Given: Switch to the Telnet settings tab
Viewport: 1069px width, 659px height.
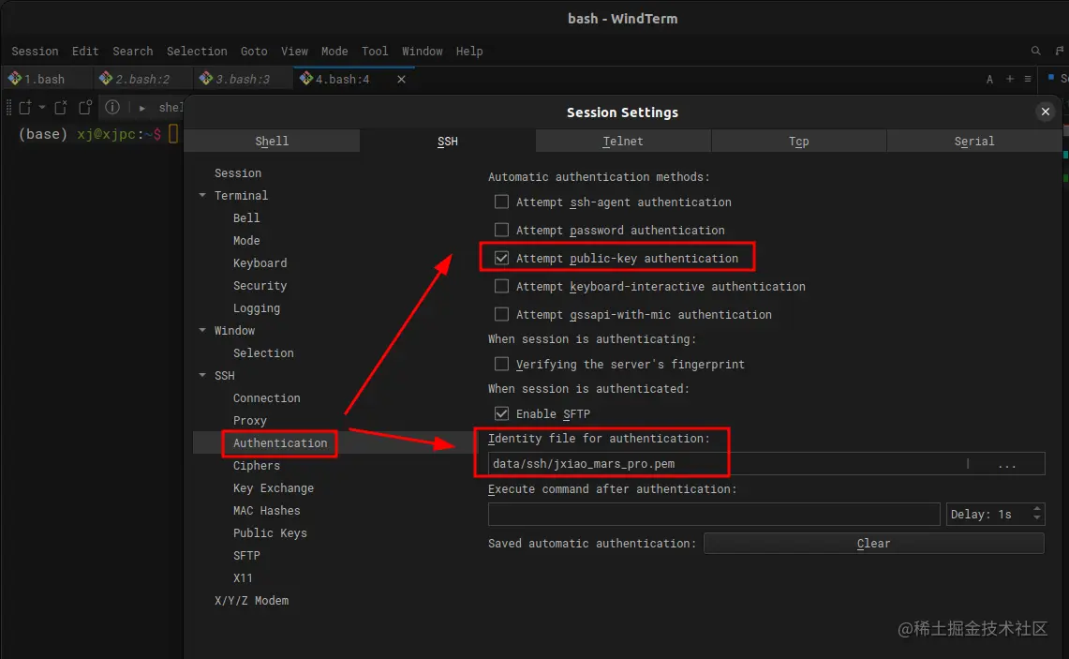Looking at the screenshot, I should [623, 142].
